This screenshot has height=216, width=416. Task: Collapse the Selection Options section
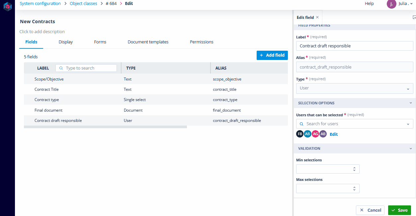click(411, 103)
